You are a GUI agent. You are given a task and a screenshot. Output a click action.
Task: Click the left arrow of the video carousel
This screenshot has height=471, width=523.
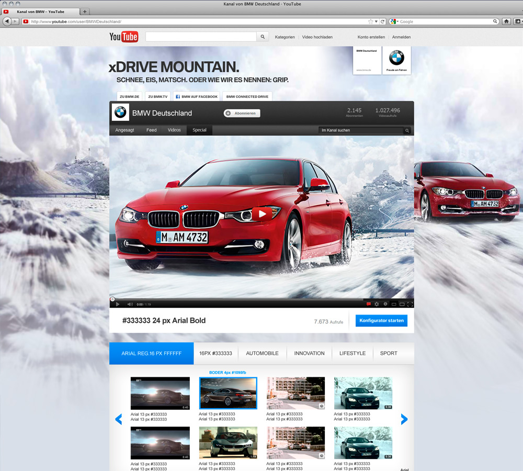(x=119, y=419)
